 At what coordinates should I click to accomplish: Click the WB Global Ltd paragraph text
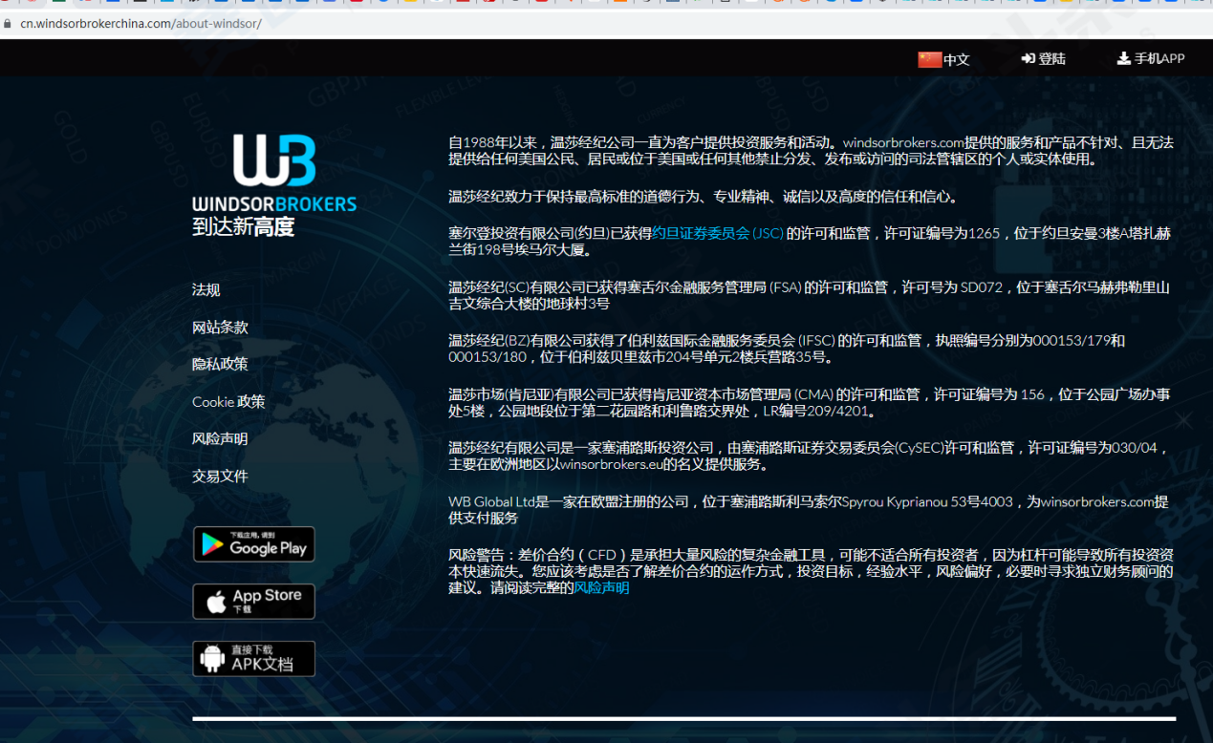pyautogui.click(x=808, y=510)
